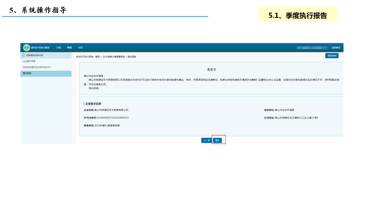This screenshot has width=367, height=206.
Task: Click the final 提交报告 breadcrumb item
Action: tap(132, 57)
